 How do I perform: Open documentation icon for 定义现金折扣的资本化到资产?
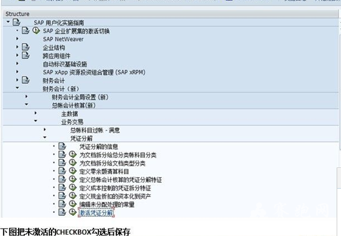62,196
